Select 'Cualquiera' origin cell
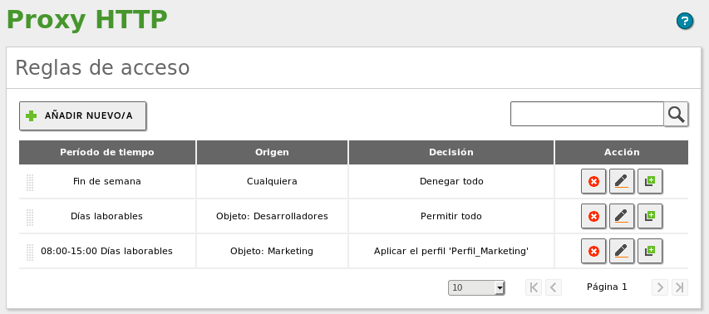Viewport: 709px width, 314px height. point(272,181)
